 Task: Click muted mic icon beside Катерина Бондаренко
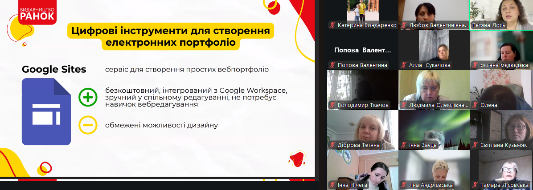(332, 25)
